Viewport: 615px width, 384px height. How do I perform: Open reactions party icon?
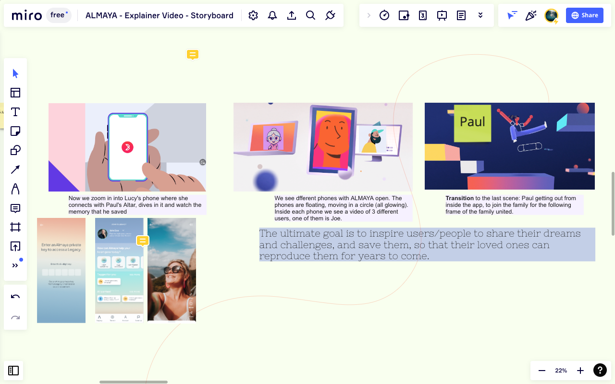[x=531, y=15]
